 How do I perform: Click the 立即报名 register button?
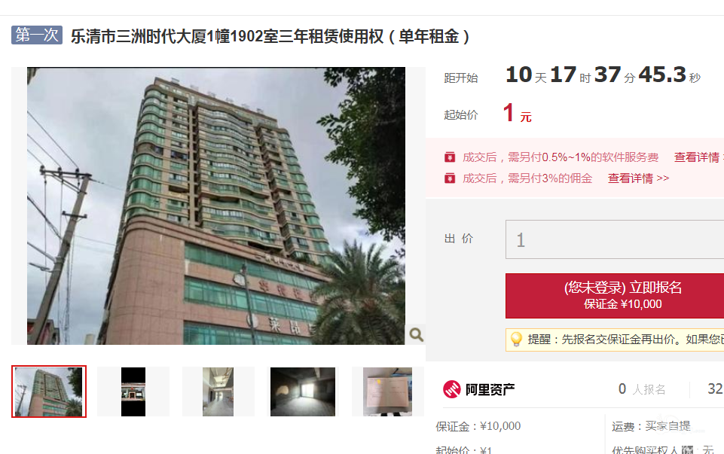[615, 296]
